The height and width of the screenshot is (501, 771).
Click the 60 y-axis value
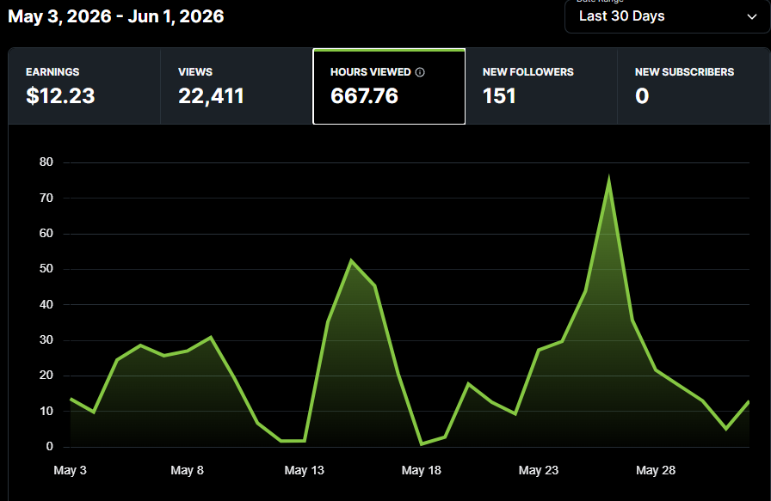[x=46, y=233]
